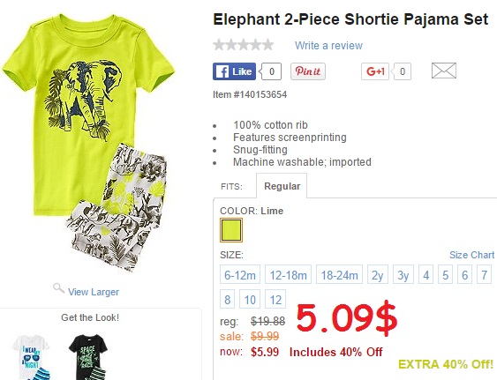
Task: Click the lime elephant pajama product image
Action: click(x=89, y=143)
